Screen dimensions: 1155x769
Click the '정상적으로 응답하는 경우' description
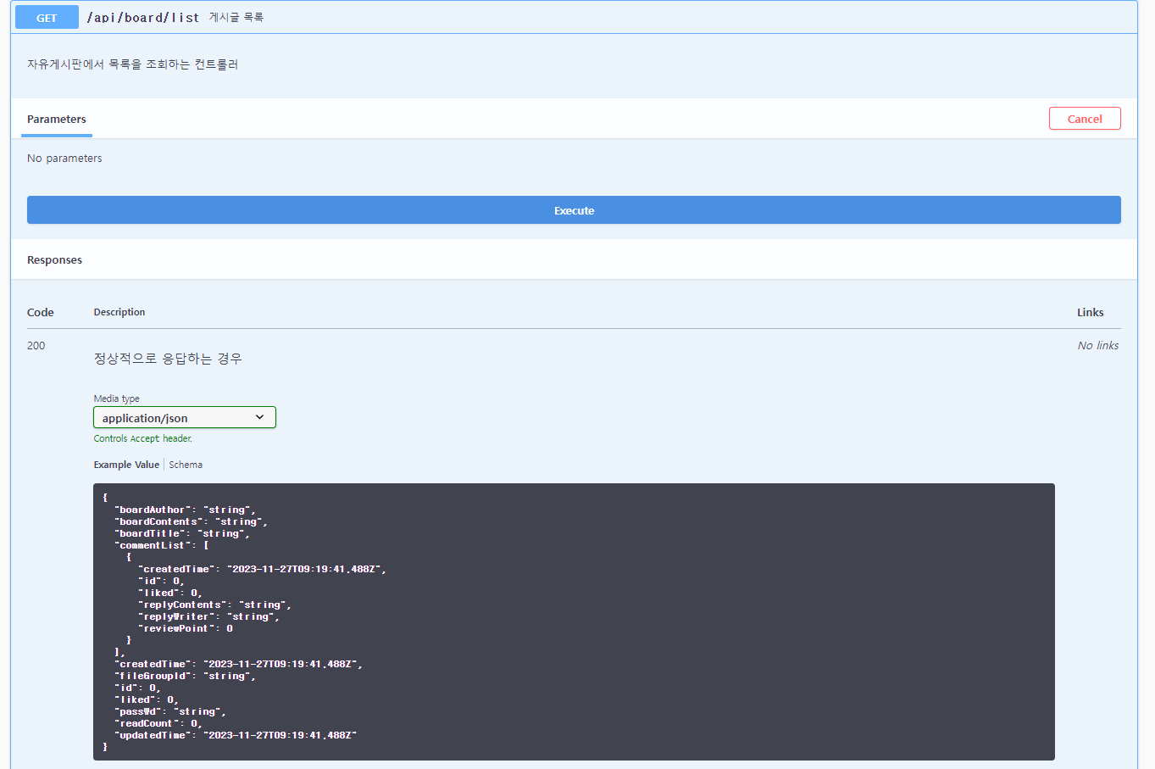click(168, 359)
